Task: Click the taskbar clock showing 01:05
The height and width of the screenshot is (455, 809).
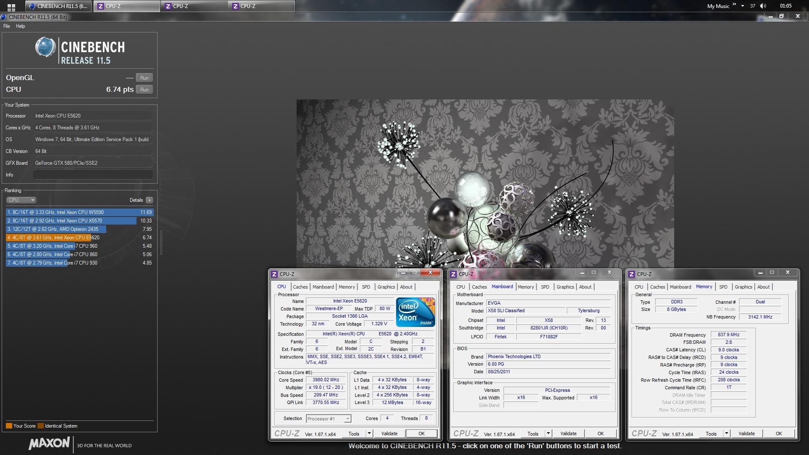Action: (x=786, y=6)
